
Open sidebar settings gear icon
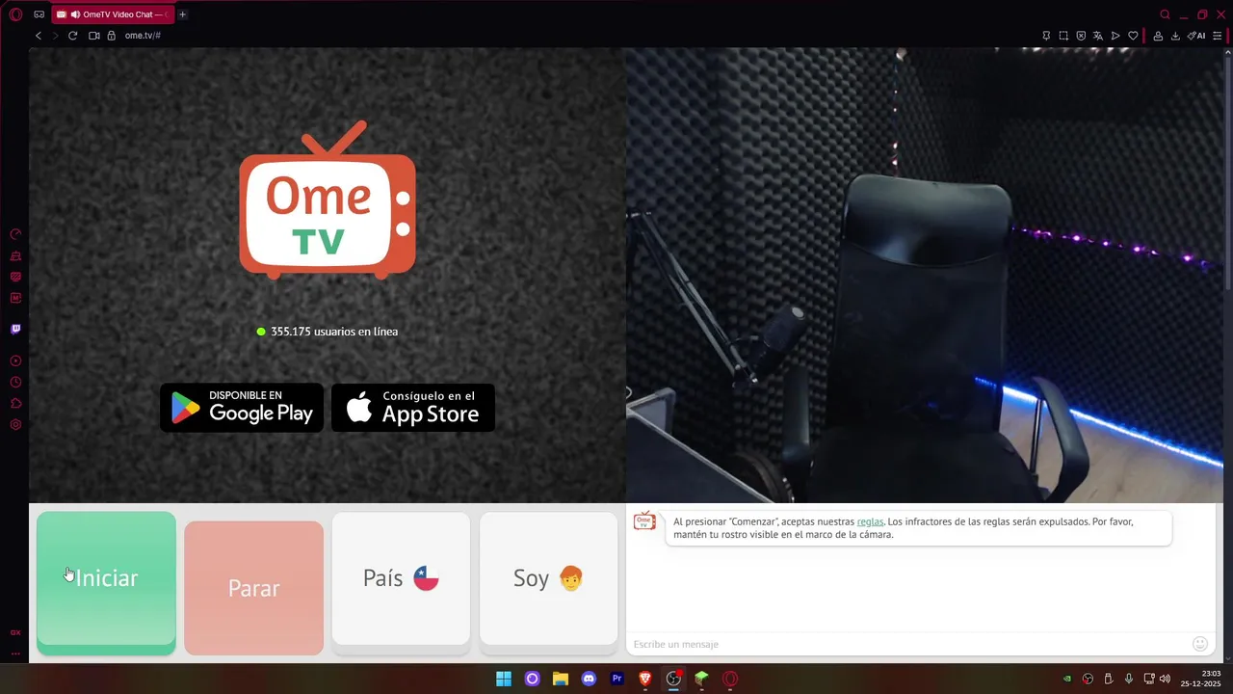coord(15,424)
